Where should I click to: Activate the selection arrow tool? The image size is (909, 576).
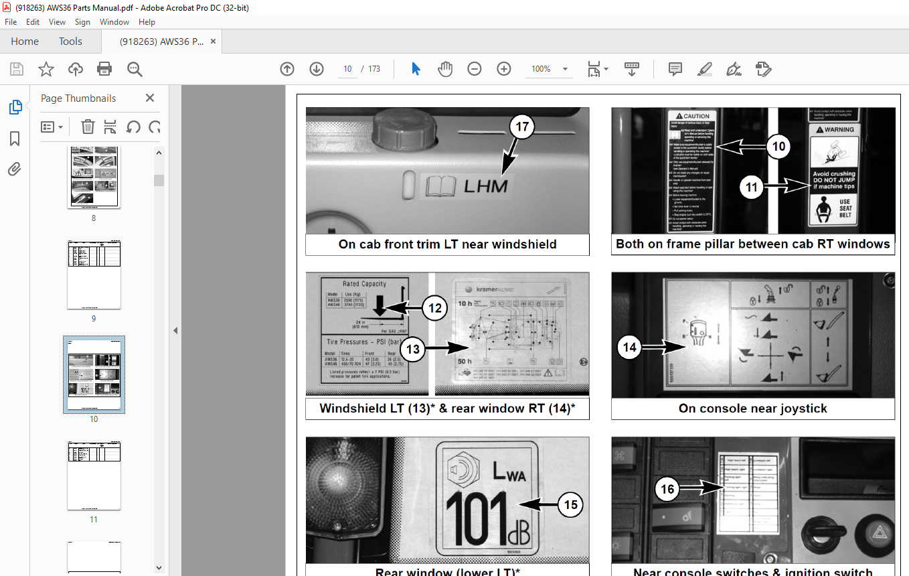point(416,69)
